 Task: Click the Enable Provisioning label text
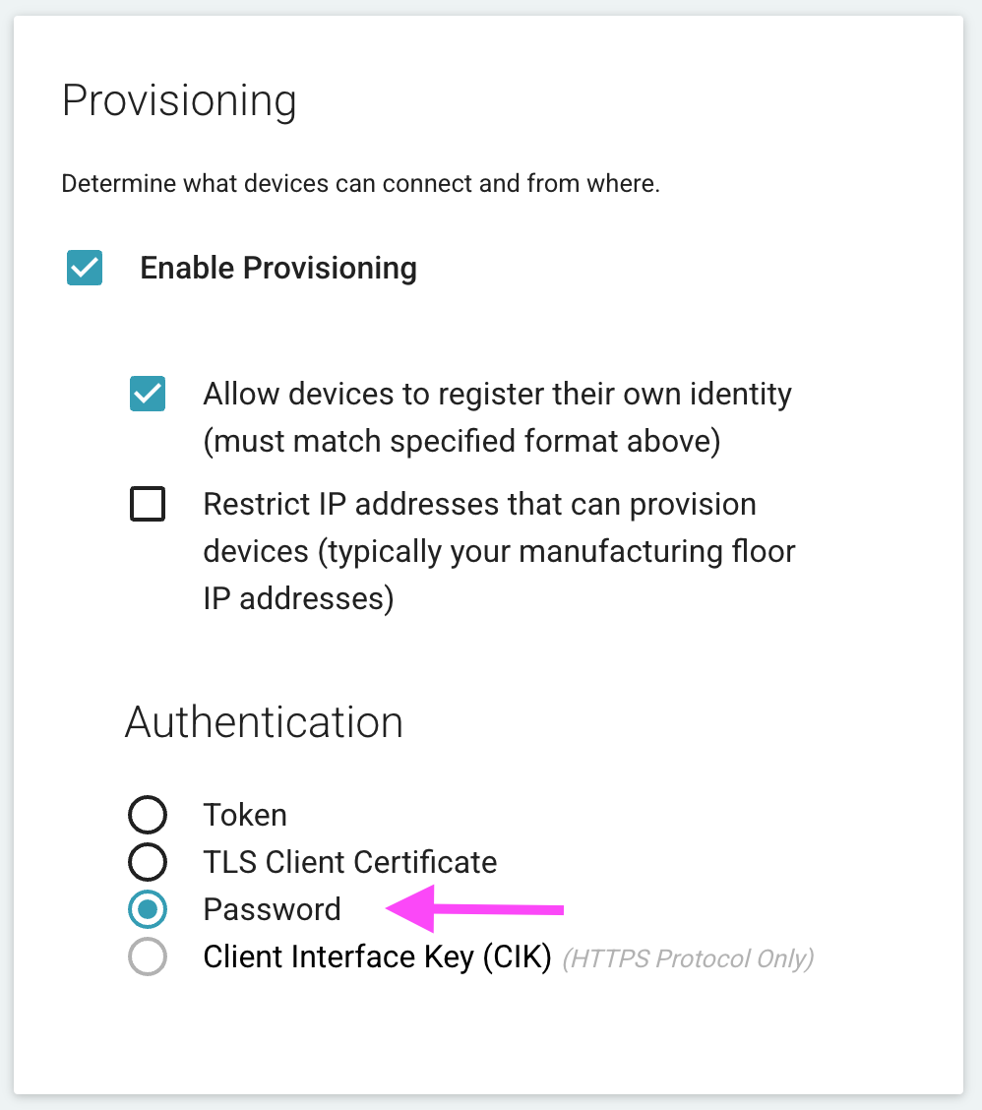click(278, 268)
